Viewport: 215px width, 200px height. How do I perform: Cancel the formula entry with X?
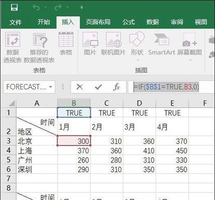[x=79, y=86]
